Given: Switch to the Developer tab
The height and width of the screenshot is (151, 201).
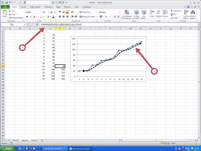Looking at the screenshot, I should (x=87, y=7).
